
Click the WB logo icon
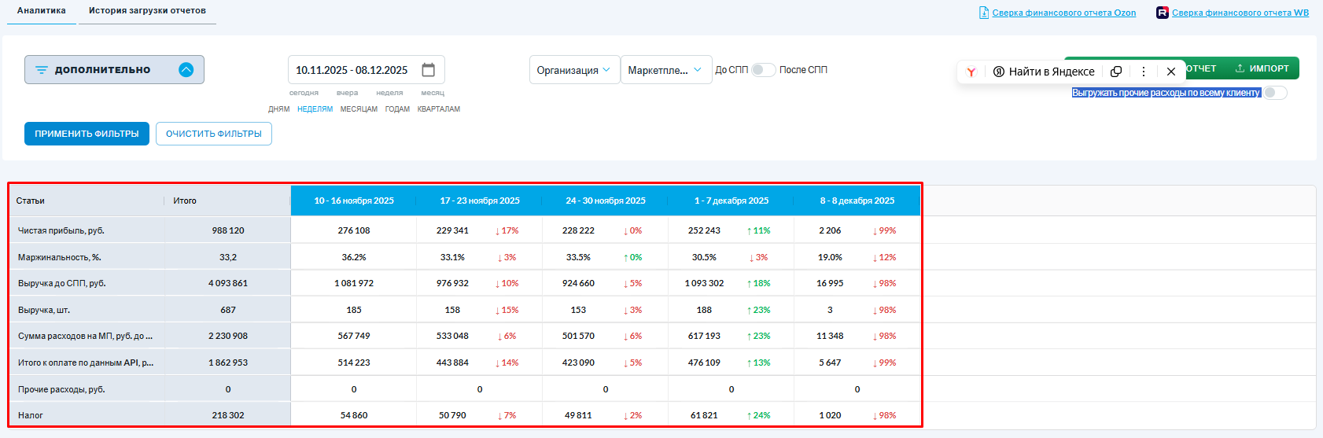[1162, 13]
